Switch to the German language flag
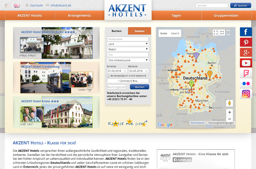The height and width of the screenshot is (169, 256). (x=8, y=6)
